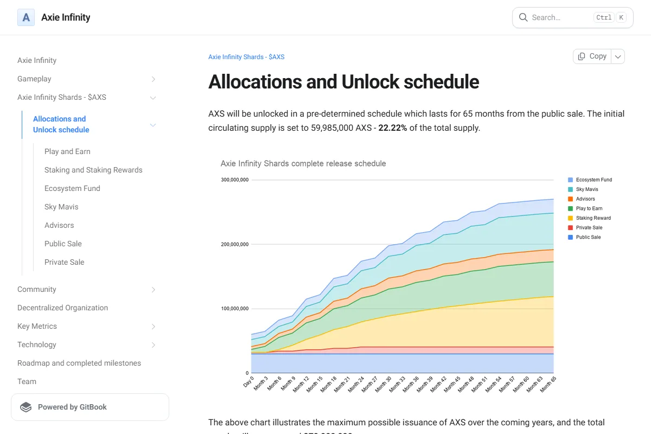Screen dimensions: 651x434
Task: Open the Axie Infinity sidebar page
Action: pos(37,60)
